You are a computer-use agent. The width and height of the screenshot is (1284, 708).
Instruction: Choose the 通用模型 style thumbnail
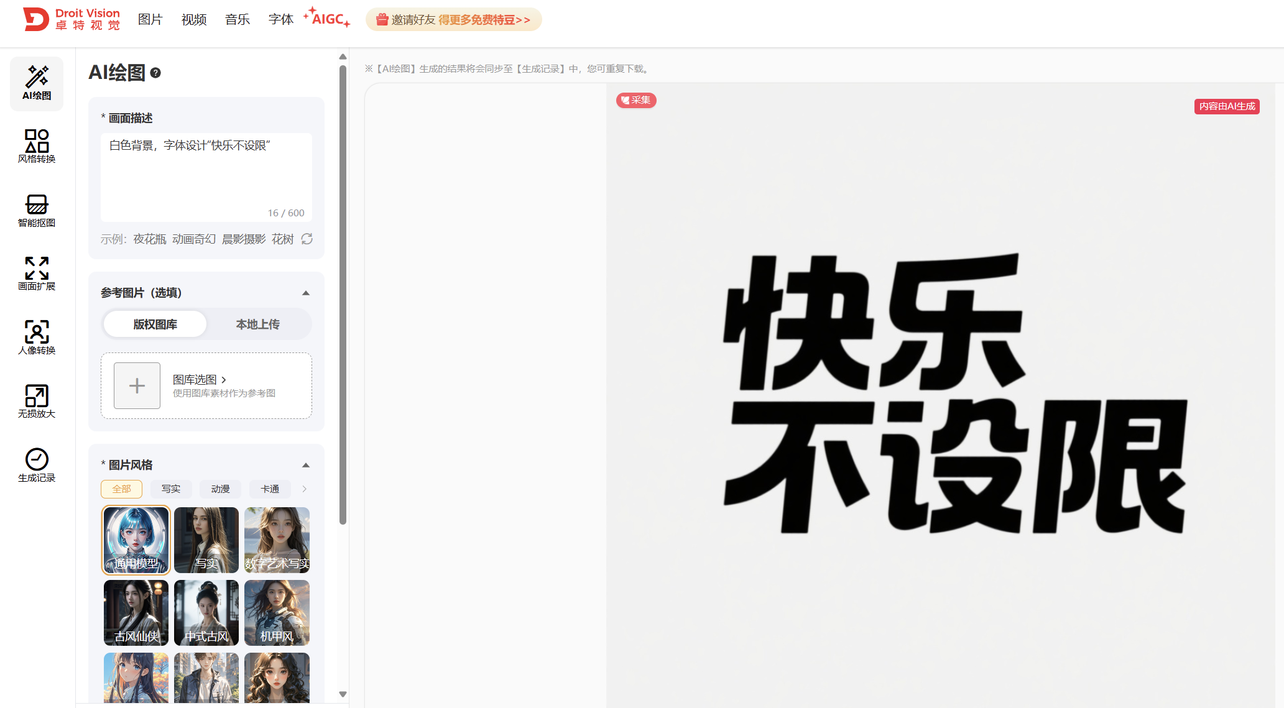point(136,540)
